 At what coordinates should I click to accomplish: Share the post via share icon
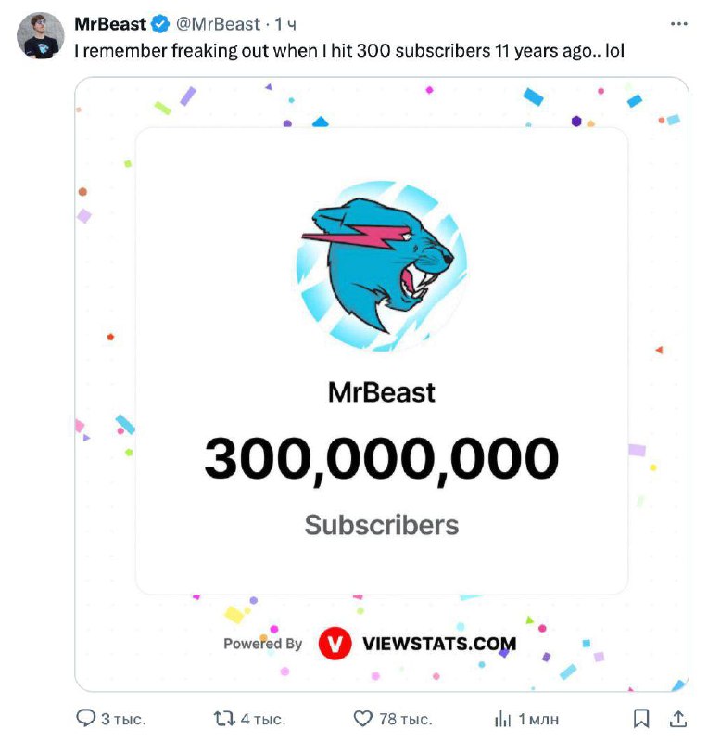(677, 719)
